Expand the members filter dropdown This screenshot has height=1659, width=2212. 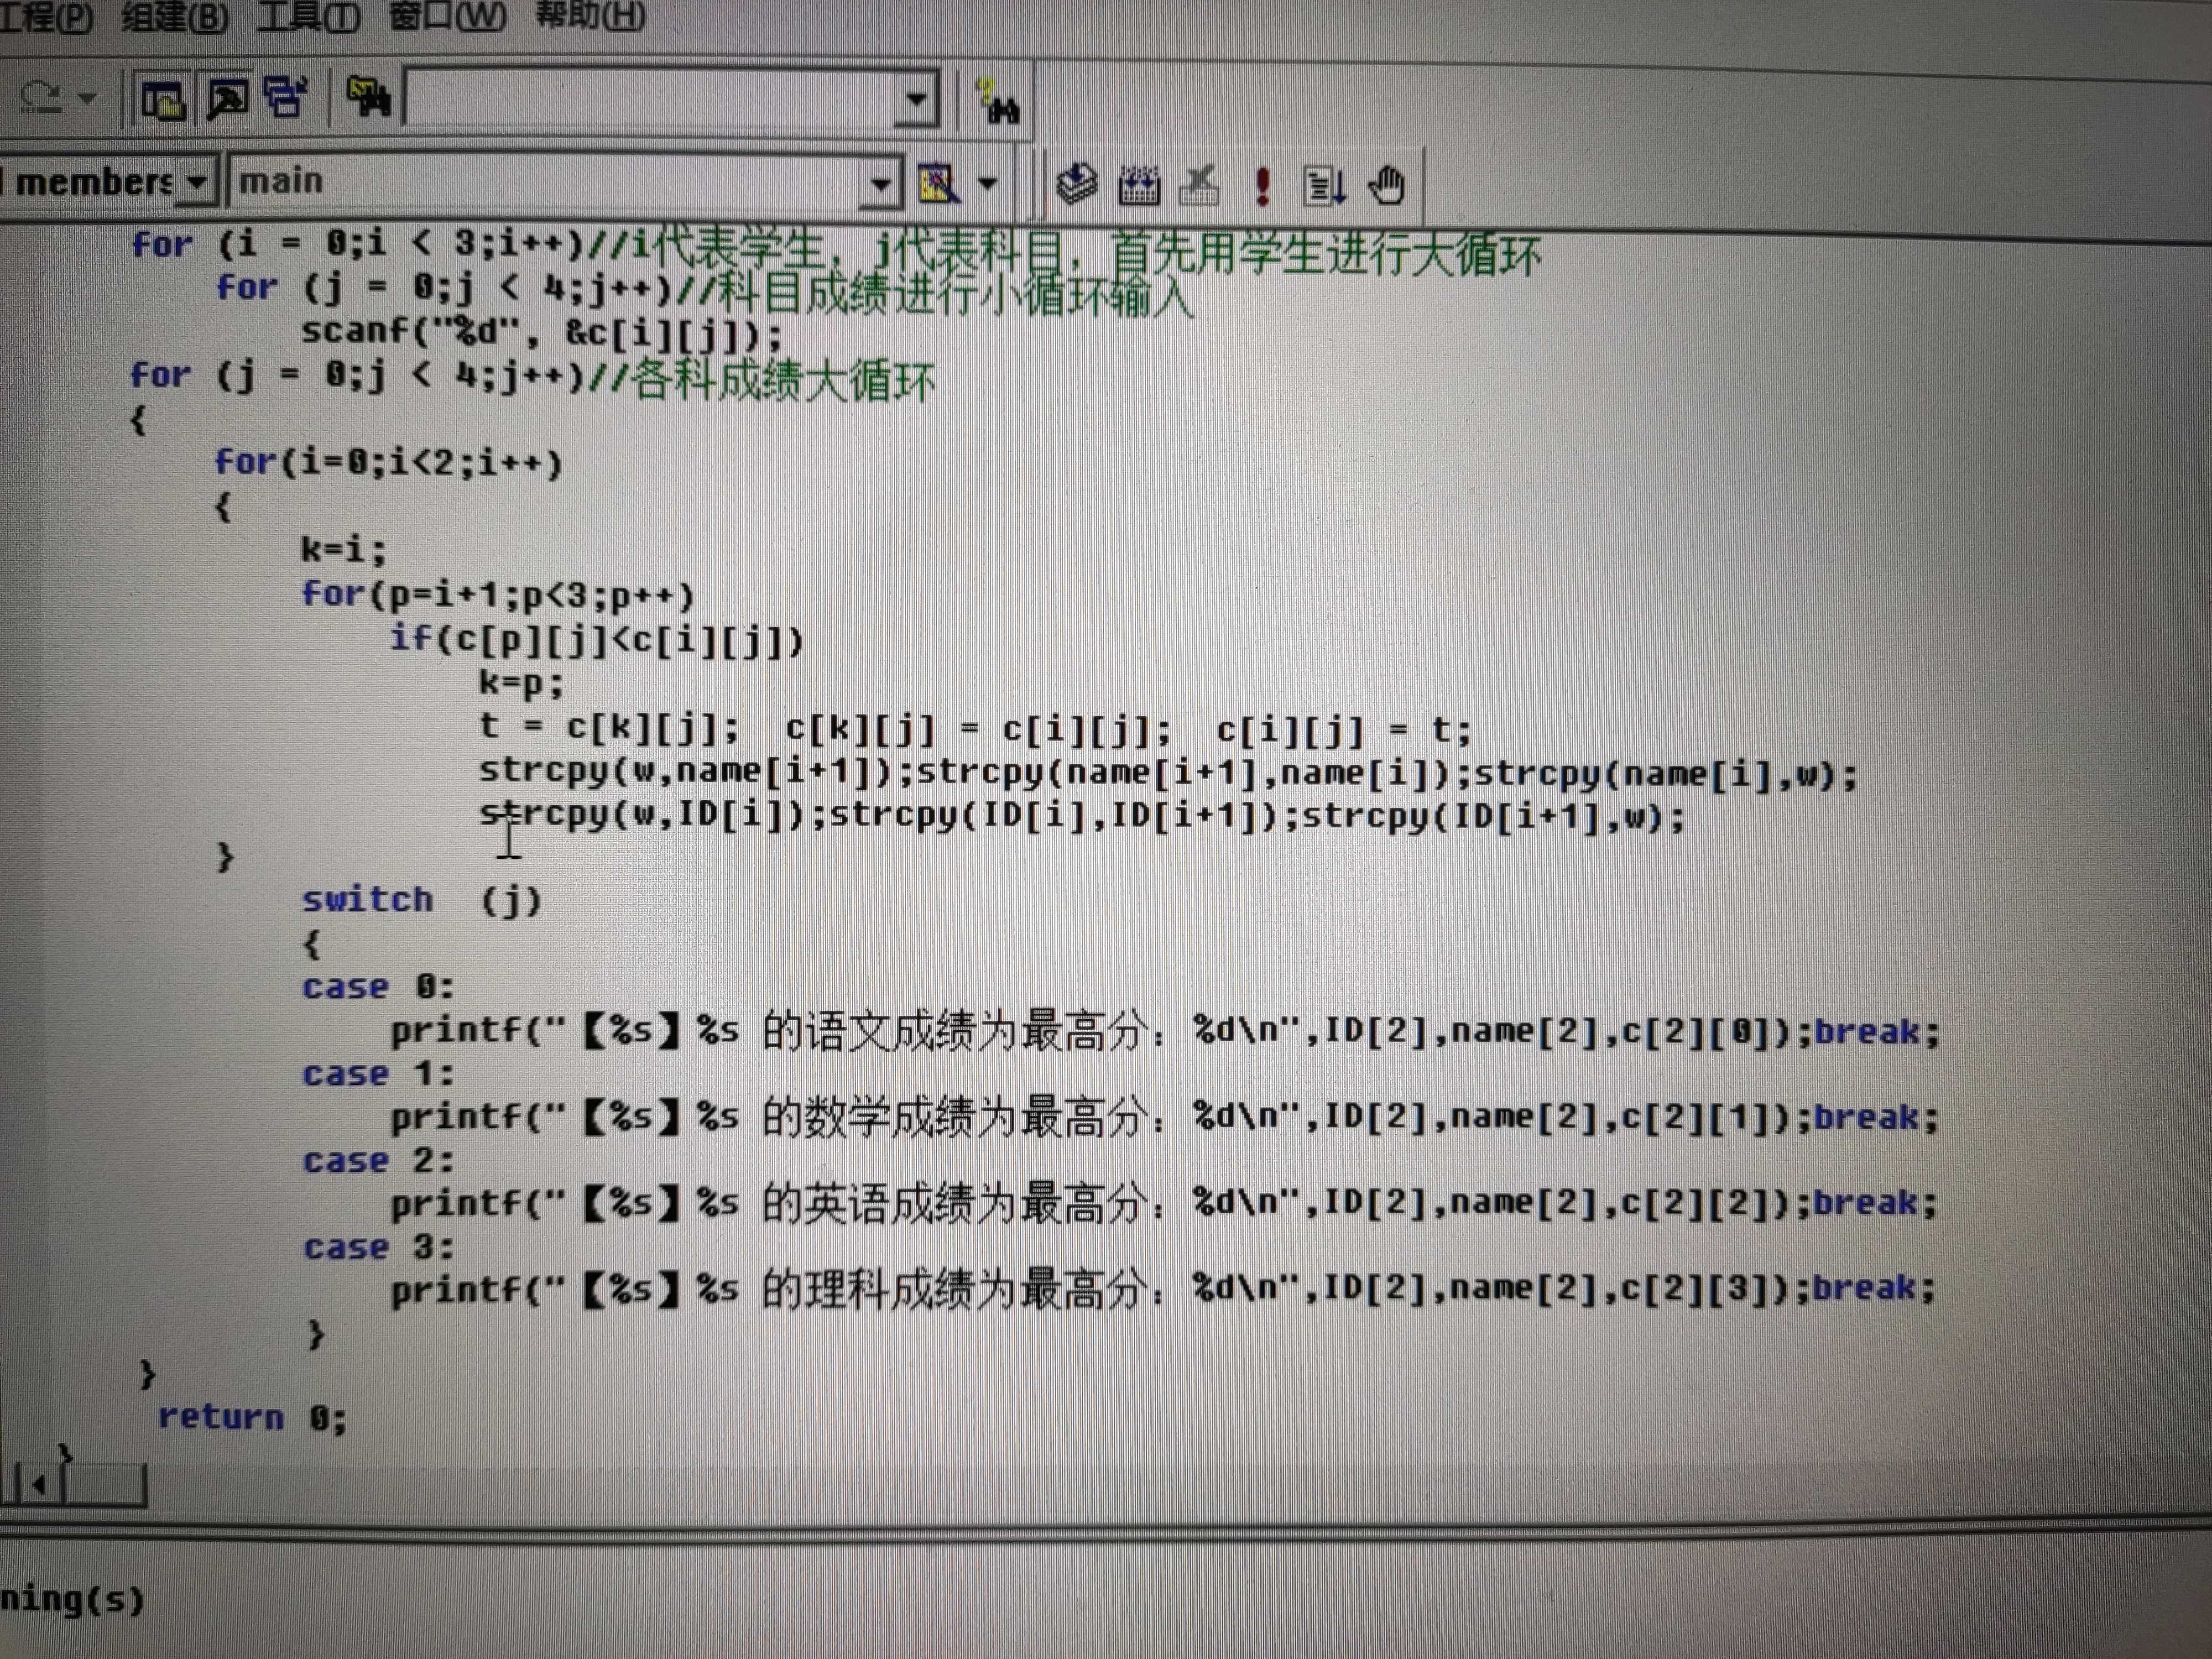[x=196, y=182]
